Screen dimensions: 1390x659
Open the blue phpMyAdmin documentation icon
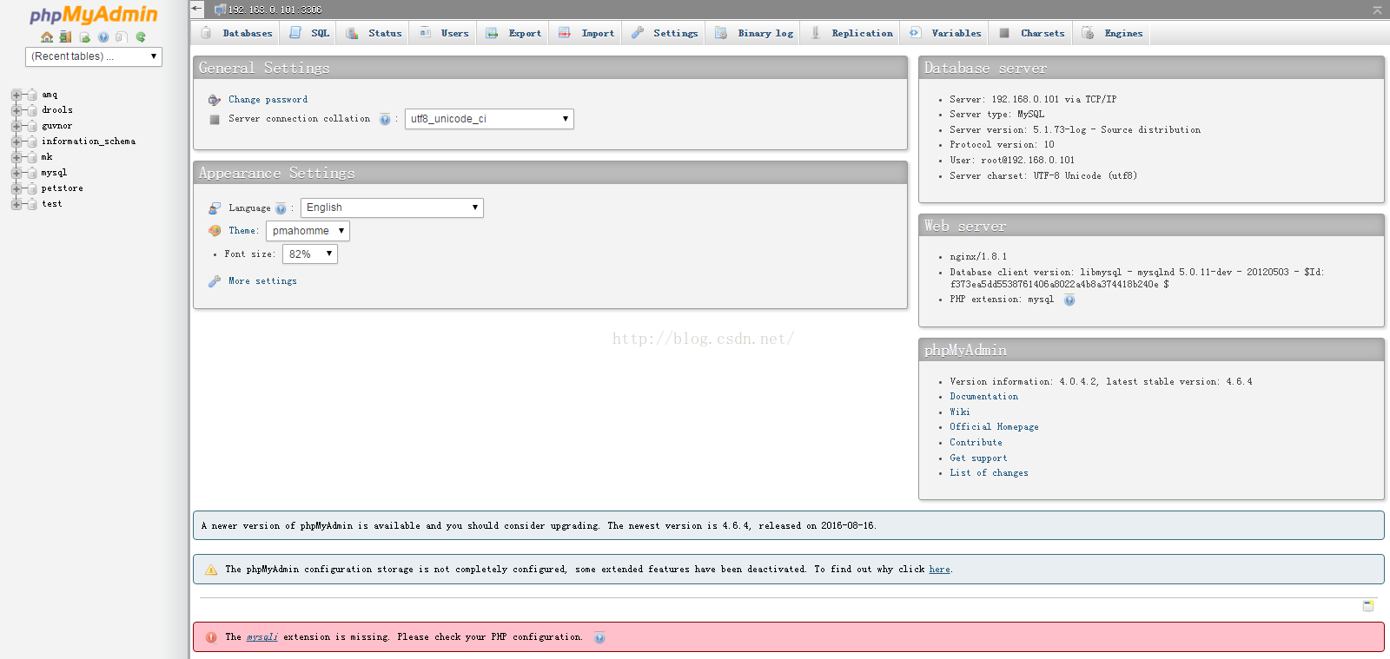103,37
